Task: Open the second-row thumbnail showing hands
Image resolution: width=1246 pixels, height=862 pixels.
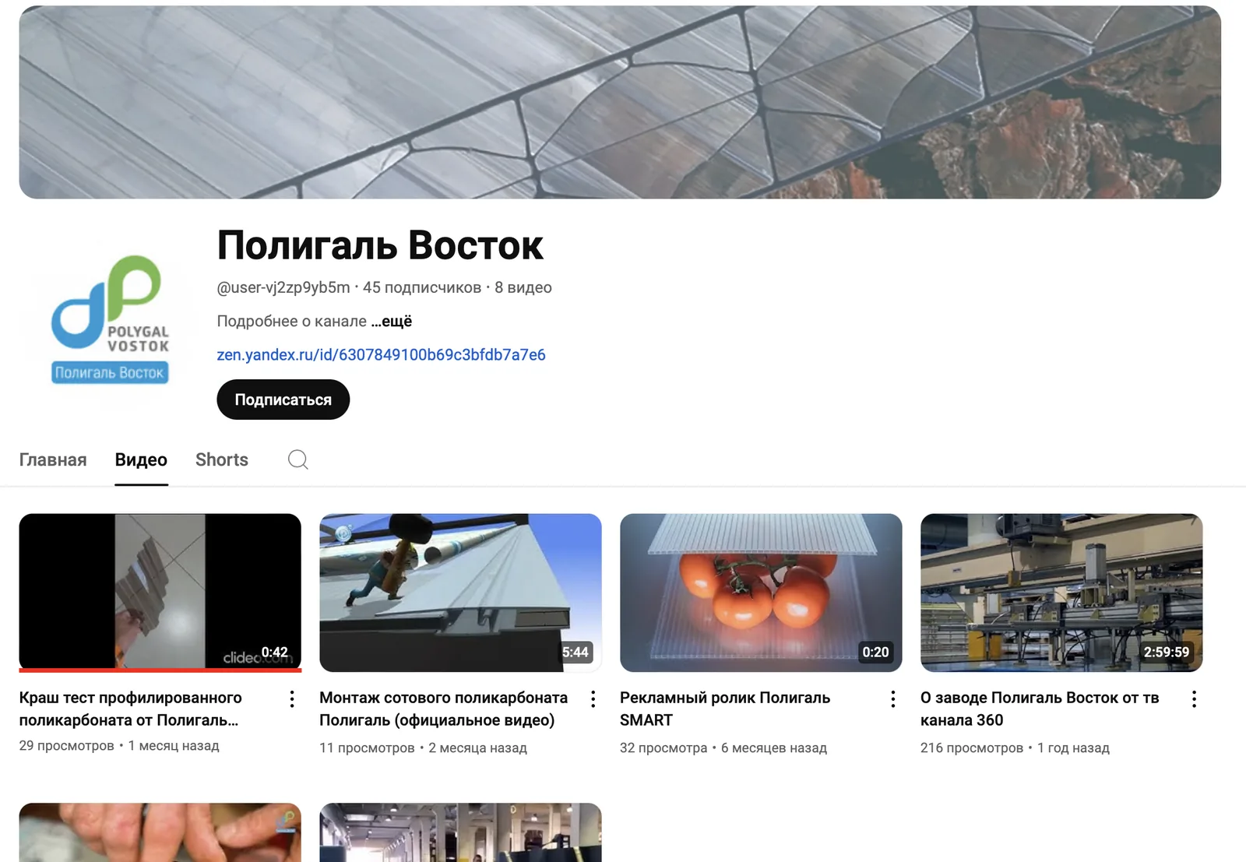Action: coord(160,832)
